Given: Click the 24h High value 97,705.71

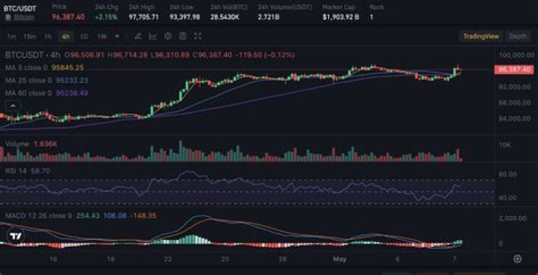Looking at the screenshot, I should (143, 16).
